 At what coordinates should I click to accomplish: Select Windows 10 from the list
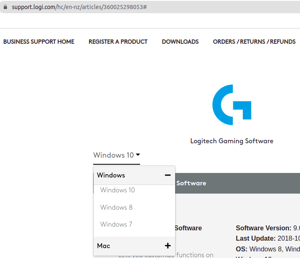click(x=117, y=190)
